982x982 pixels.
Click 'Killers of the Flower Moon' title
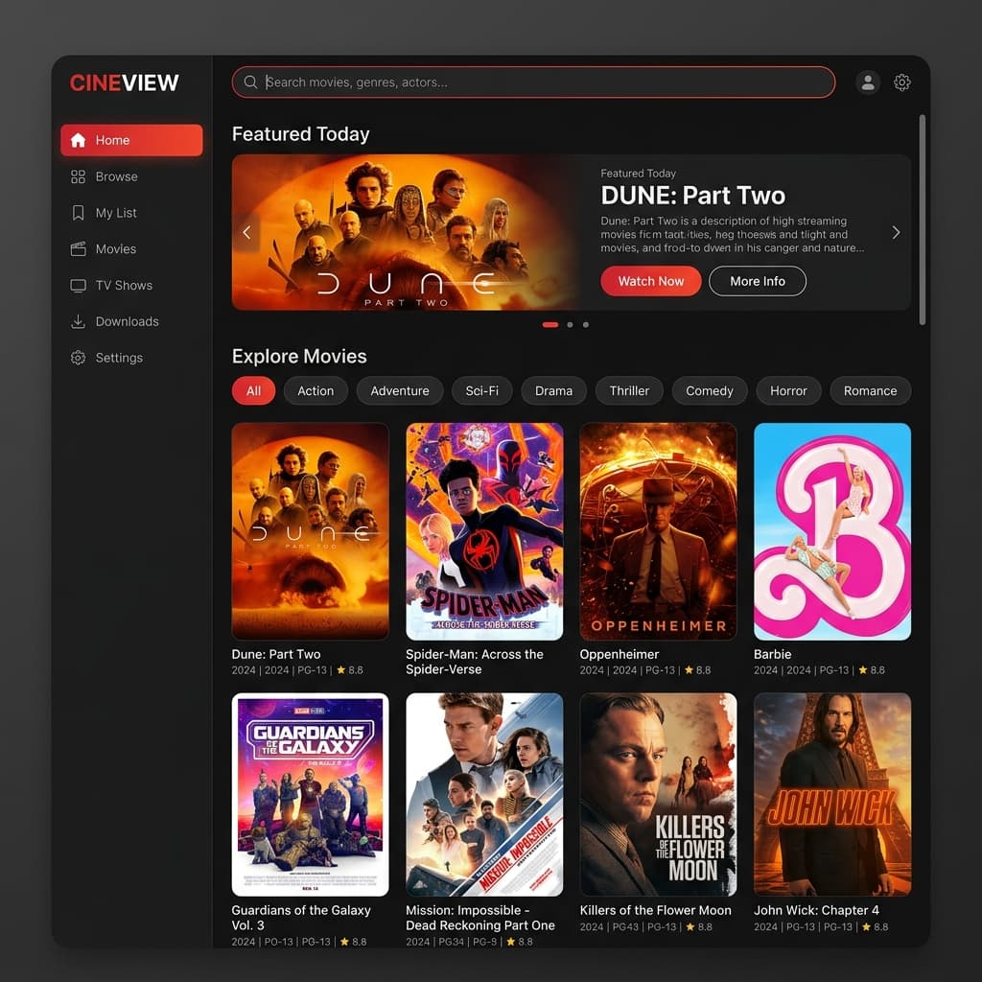coord(656,910)
